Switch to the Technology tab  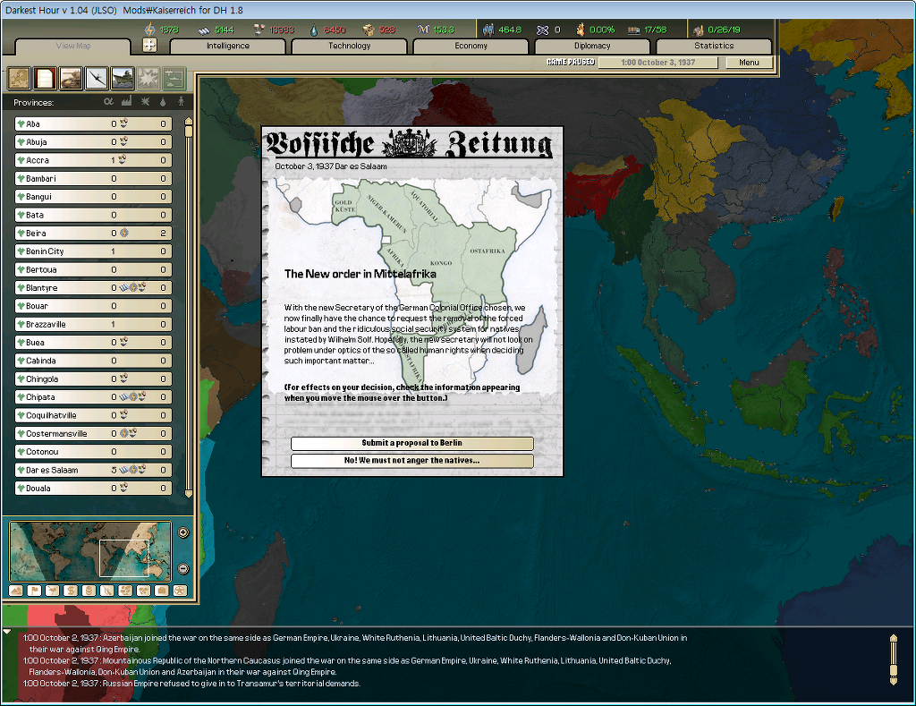tap(350, 47)
